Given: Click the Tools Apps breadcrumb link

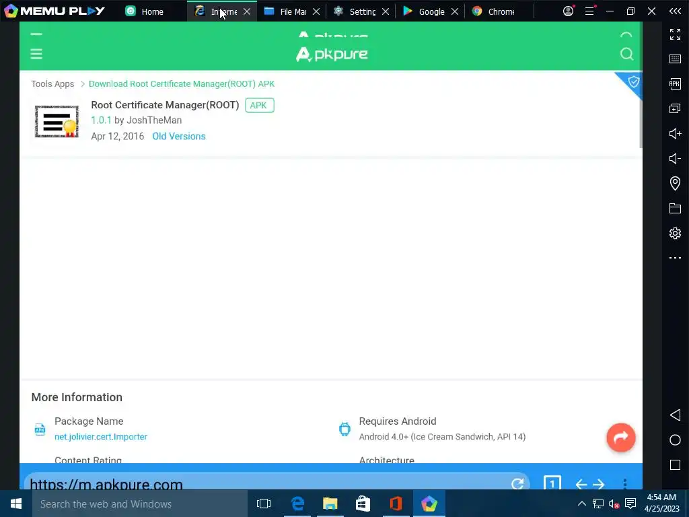Looking at the screenshot, I should [x=52, y=83].
